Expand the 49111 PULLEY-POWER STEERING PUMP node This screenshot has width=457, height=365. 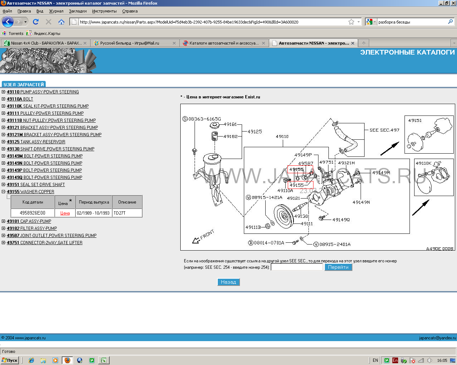coord(4,113)
